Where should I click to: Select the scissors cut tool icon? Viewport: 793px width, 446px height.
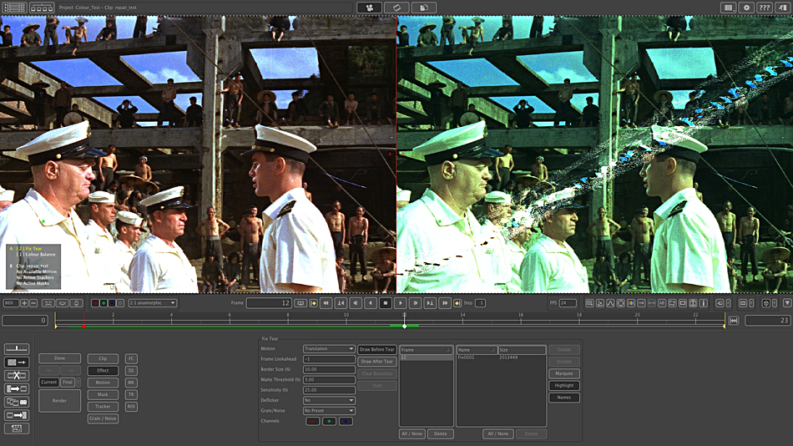[16, 375]
